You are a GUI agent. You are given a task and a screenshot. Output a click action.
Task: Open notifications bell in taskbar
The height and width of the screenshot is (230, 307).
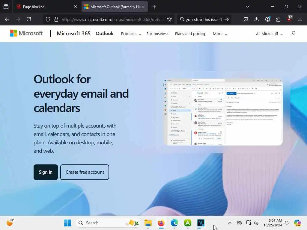pos(287,223)
